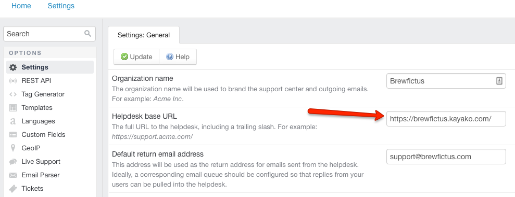
Task: Click the Templates layout icon
Action: click(13, 108)
